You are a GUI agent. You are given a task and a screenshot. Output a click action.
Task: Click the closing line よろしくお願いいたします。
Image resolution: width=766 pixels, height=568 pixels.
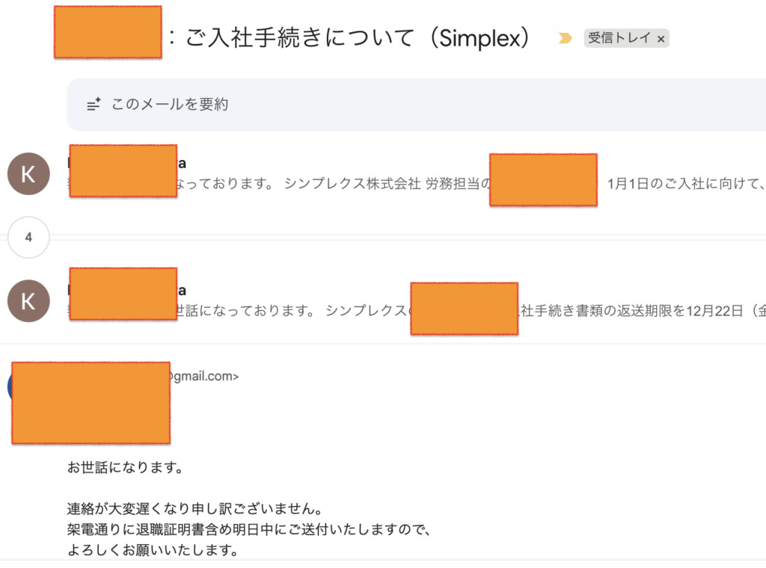pos(153,552)
